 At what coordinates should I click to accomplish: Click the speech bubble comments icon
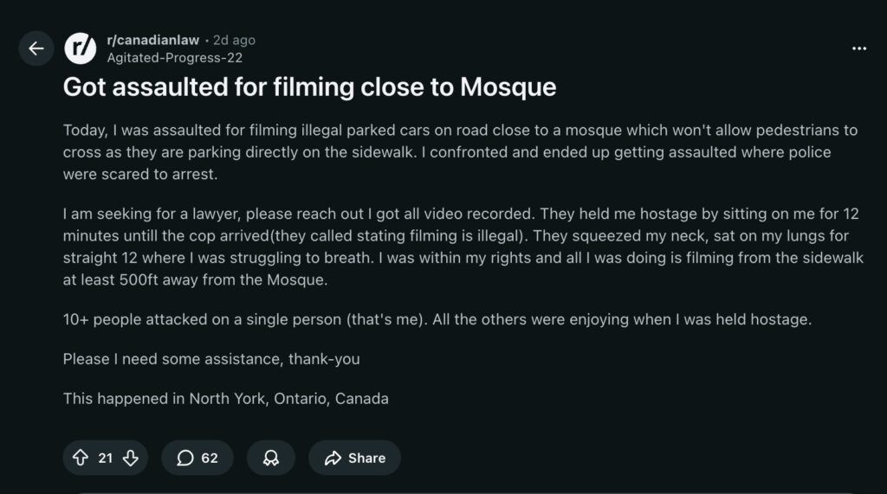185,458
